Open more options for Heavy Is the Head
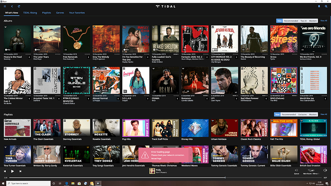The height and width of the screenshot is (186, 331). tap(29, 57)
